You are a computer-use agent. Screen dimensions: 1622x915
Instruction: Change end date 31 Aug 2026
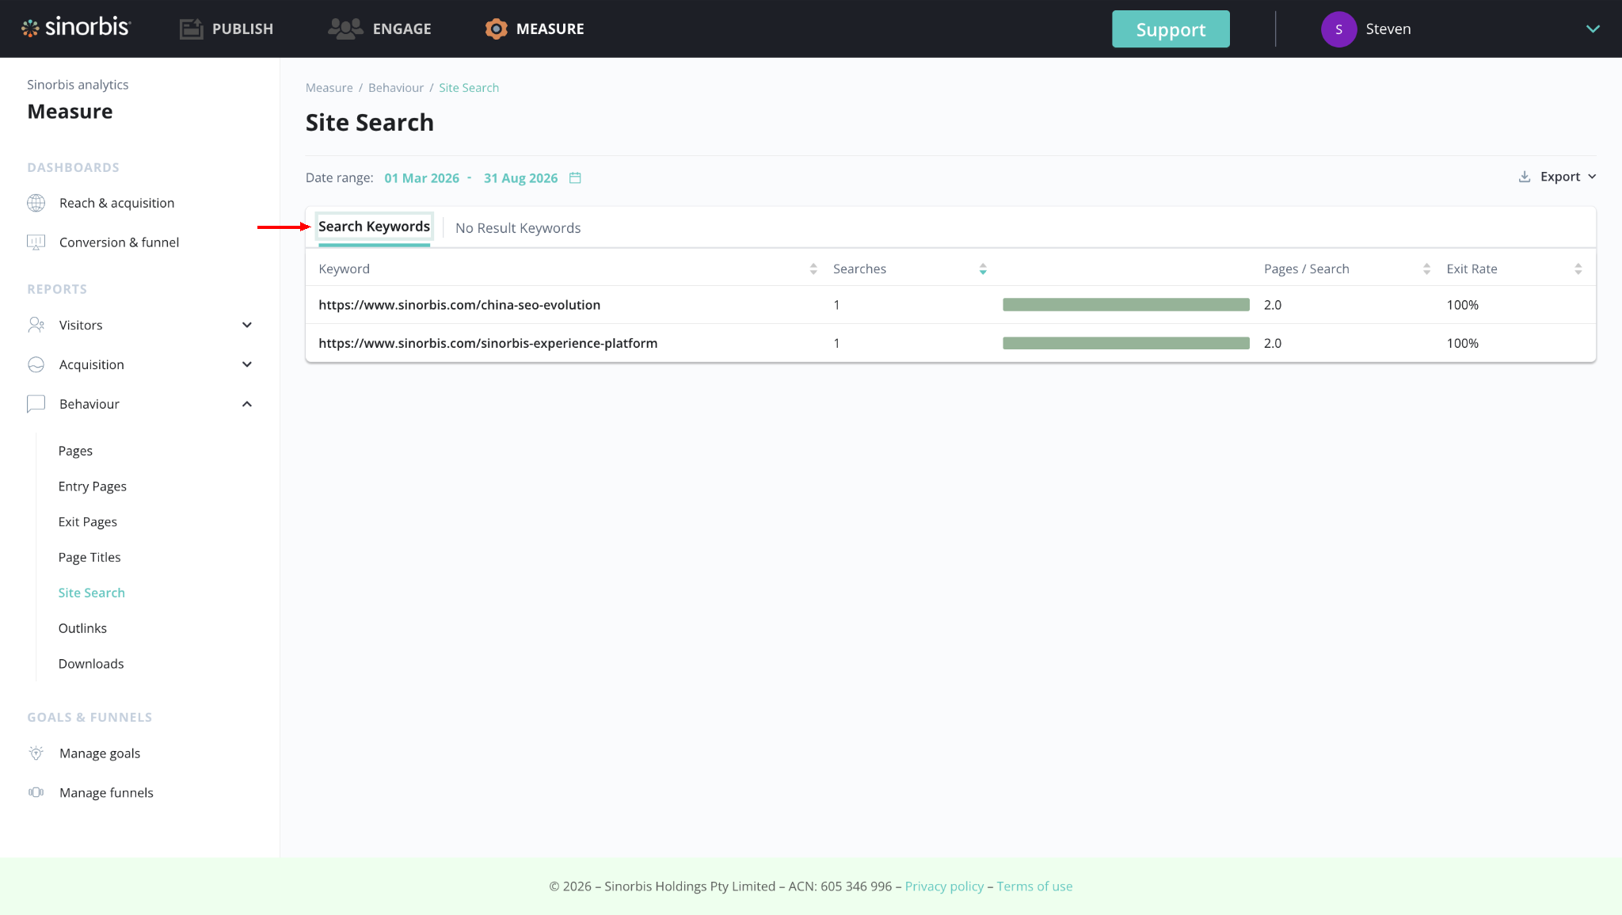(x=521, y=178)
